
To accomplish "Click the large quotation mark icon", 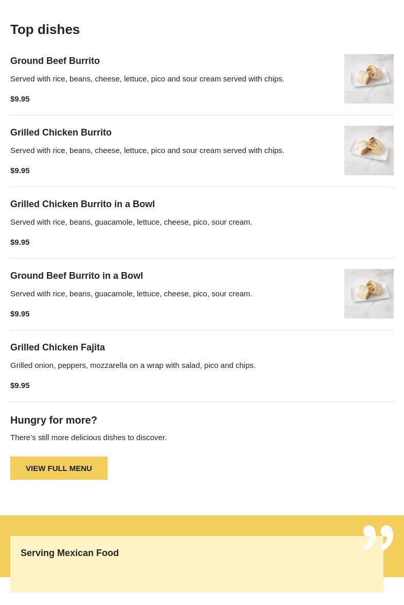I will click(378, 537).
